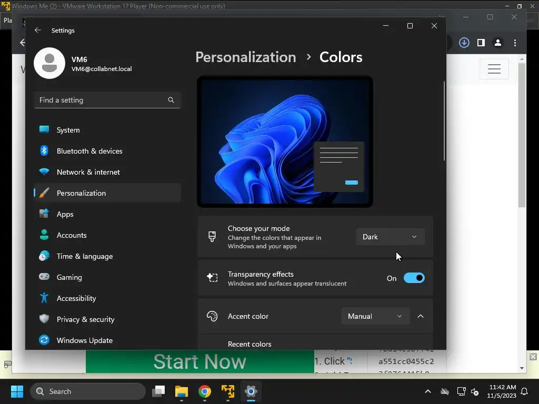
Task: Click the Accent color palette icon
Action: pos(212,316)
